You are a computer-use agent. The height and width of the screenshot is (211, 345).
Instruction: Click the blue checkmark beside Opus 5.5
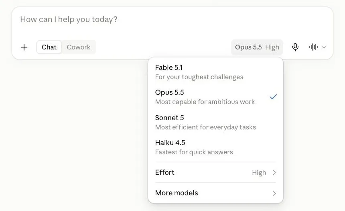(273, 97)
